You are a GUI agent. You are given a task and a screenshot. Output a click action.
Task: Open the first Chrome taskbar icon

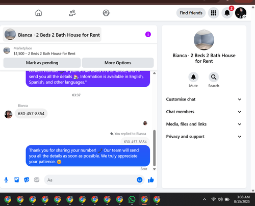pyautogui.click(x=8, y=199)
